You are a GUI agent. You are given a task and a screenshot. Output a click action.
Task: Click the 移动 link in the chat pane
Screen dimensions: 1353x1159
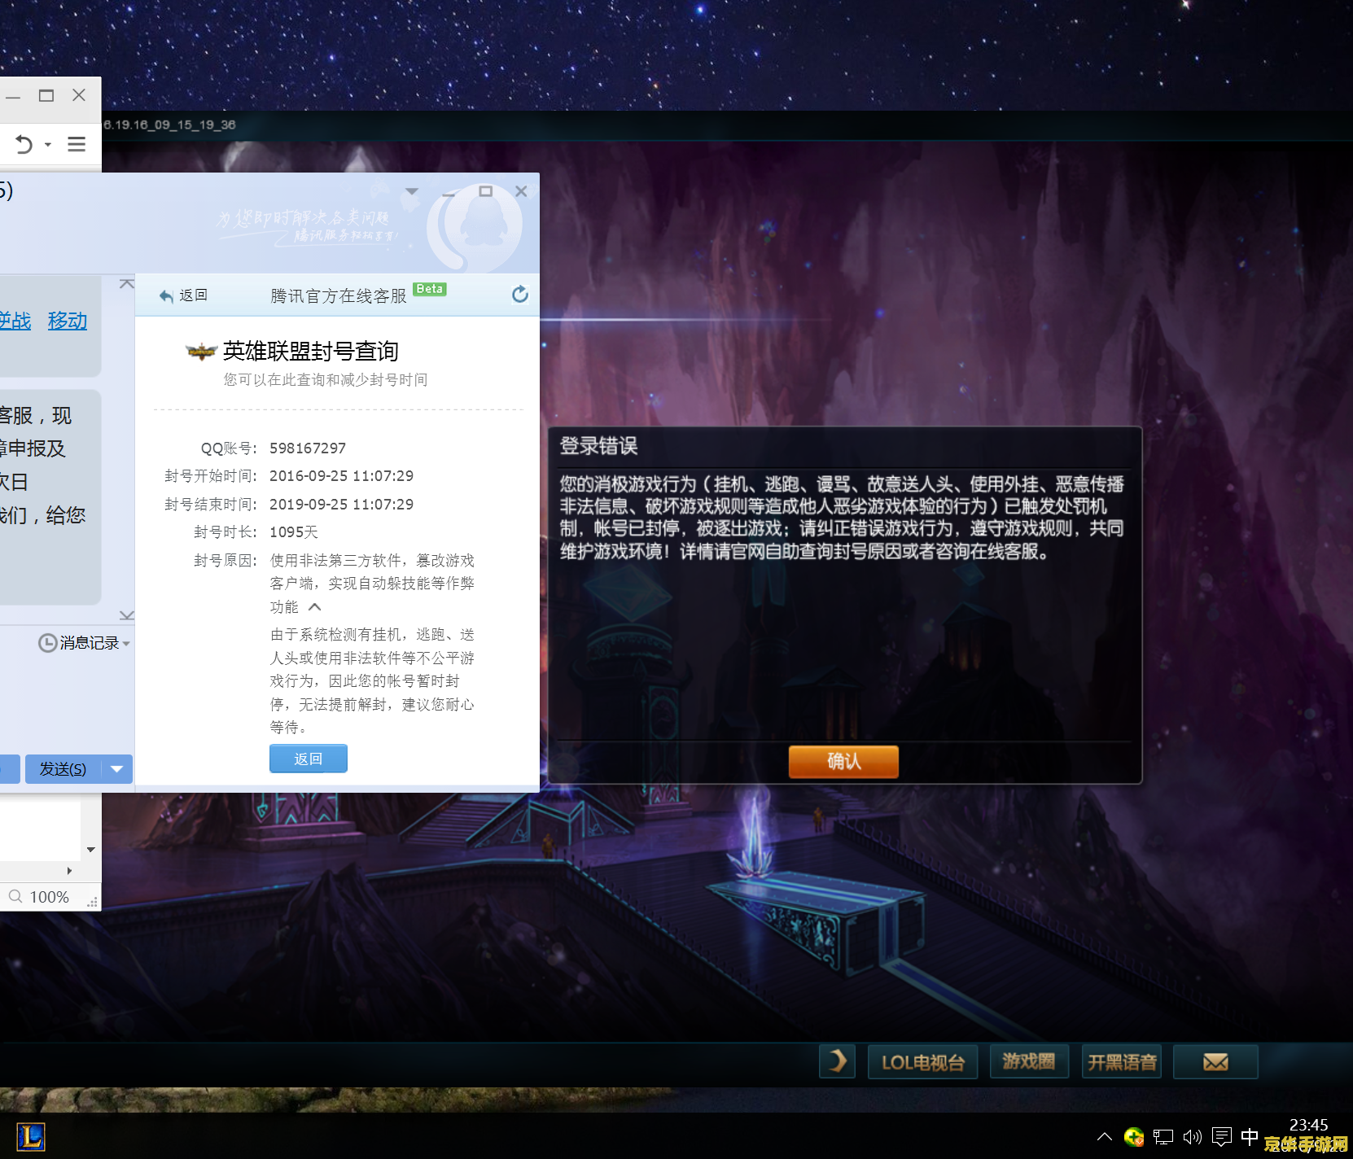(x=68, y=321)
